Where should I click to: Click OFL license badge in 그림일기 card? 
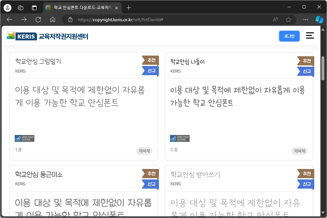click(x=25, y=138)
